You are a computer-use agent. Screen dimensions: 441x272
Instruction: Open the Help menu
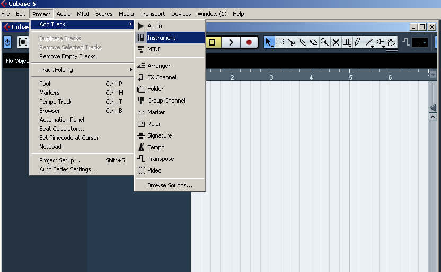(238, 14)
